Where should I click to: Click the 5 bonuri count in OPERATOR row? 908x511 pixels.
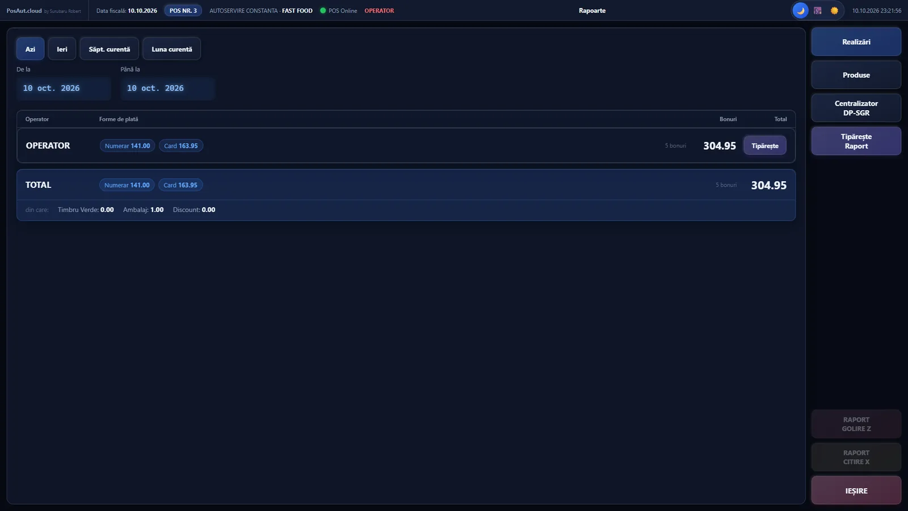coord(675,146)
